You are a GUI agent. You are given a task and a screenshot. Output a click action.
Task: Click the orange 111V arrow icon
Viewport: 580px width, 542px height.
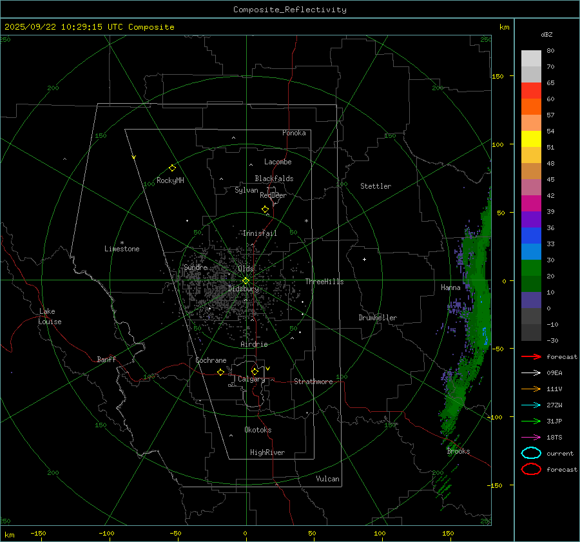coord(531,389)
